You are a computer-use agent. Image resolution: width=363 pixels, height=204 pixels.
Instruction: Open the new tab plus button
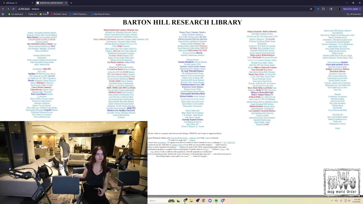click(x=71, y=3)
